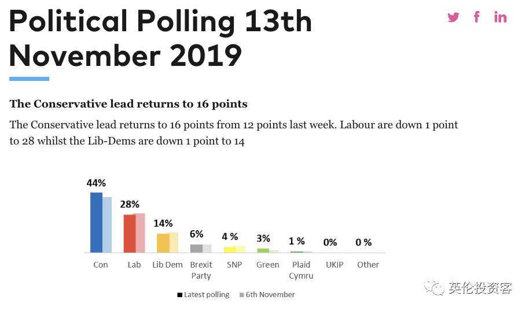Click the black Latest polling legend square

tap(180, 295)
